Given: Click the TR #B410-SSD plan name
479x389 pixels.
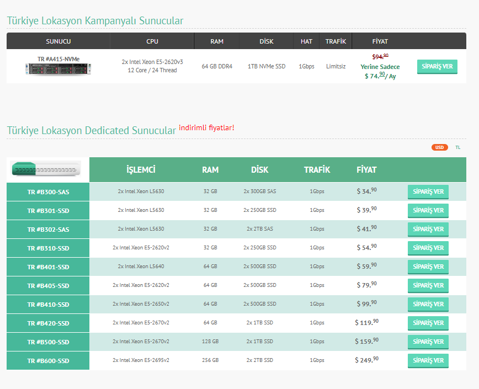Looking at the screenshot, I should (x=48, y=305).
